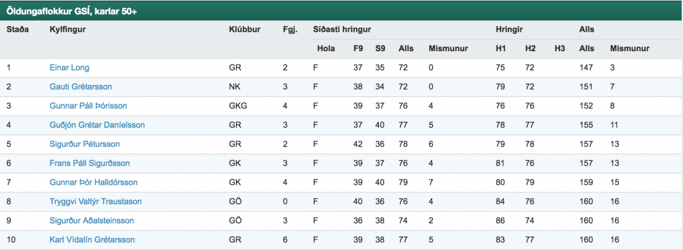Click the Hola sub-column header
The height and width of the screenshot is (250, 683).
325,49
